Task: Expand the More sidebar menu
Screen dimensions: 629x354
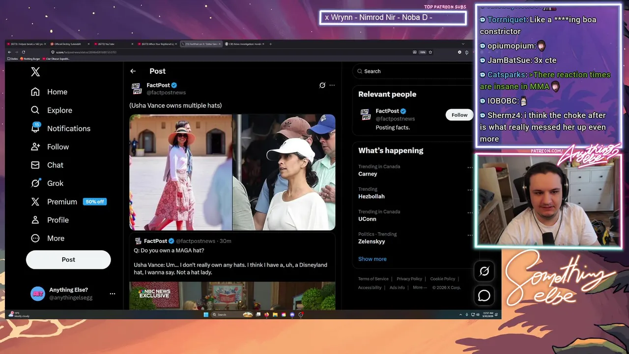Action: point(48,238)
